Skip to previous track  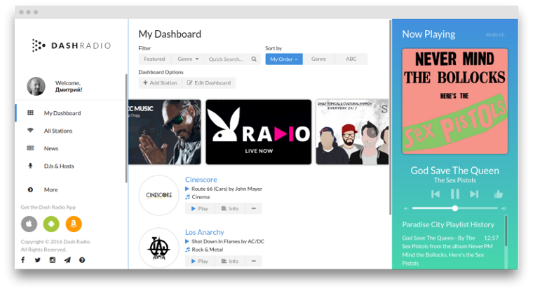[436, 194]
